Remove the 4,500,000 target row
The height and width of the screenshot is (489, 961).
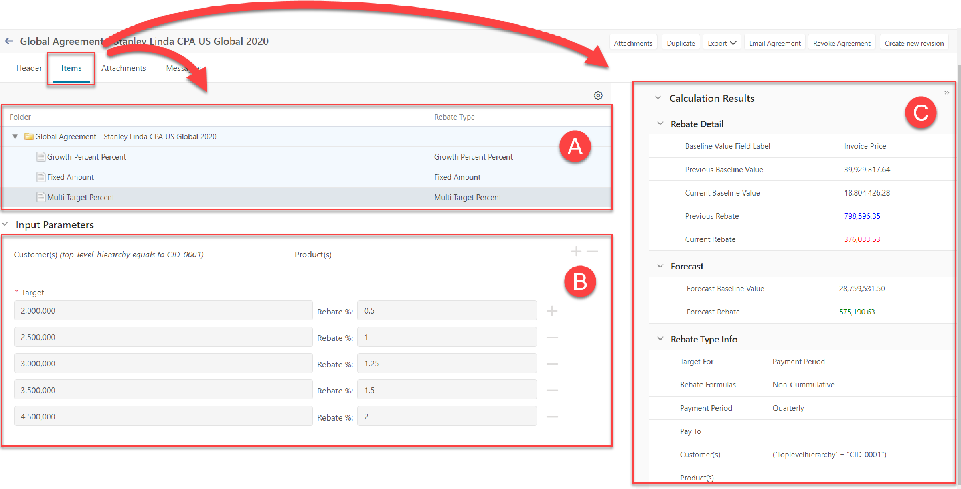(x=552, y=416)
